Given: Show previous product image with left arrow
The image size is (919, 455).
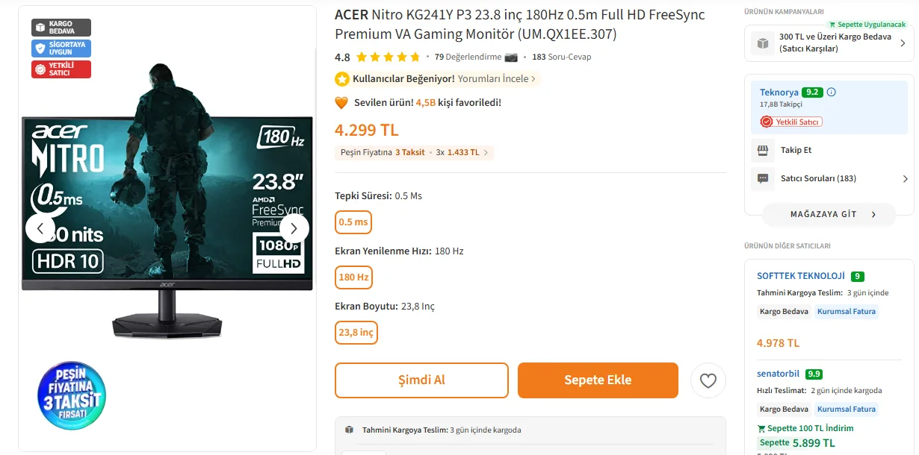Looking at the screenshot, I should 40,228.
